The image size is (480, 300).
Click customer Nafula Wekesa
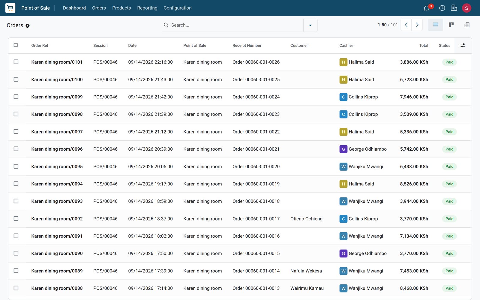point(306,271)
